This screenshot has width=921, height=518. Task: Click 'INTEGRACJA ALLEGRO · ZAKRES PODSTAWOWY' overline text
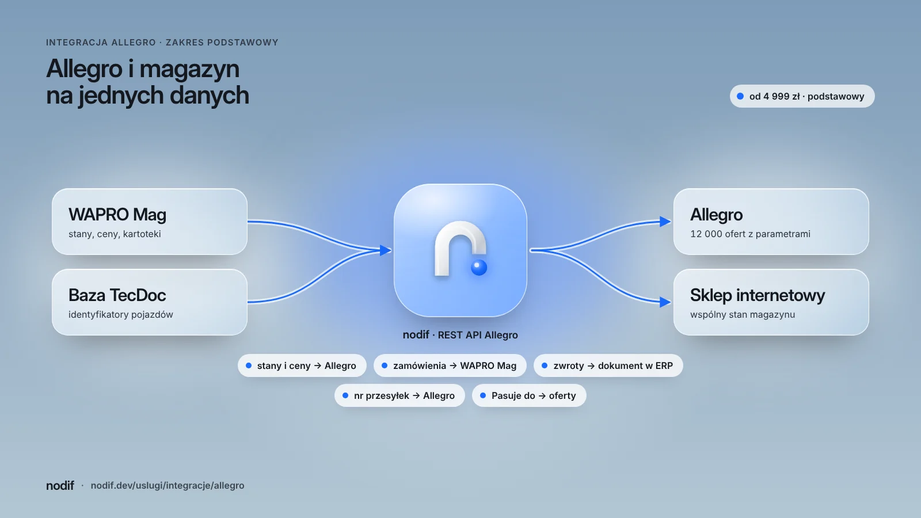coord(162,43)
